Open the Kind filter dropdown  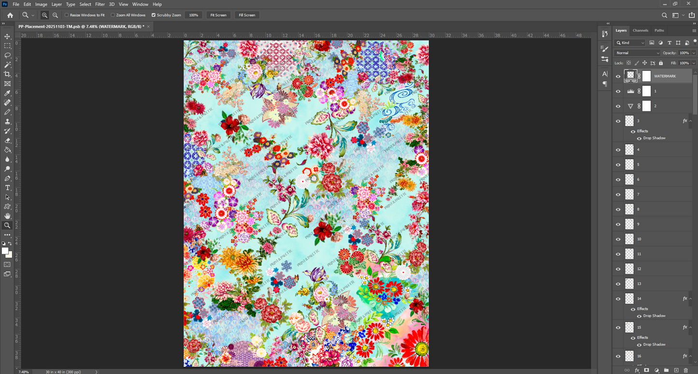click(630, 43)
